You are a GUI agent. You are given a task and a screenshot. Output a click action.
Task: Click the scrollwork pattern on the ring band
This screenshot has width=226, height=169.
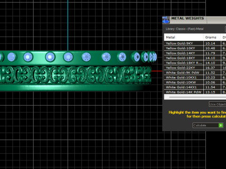coord(75,75)
